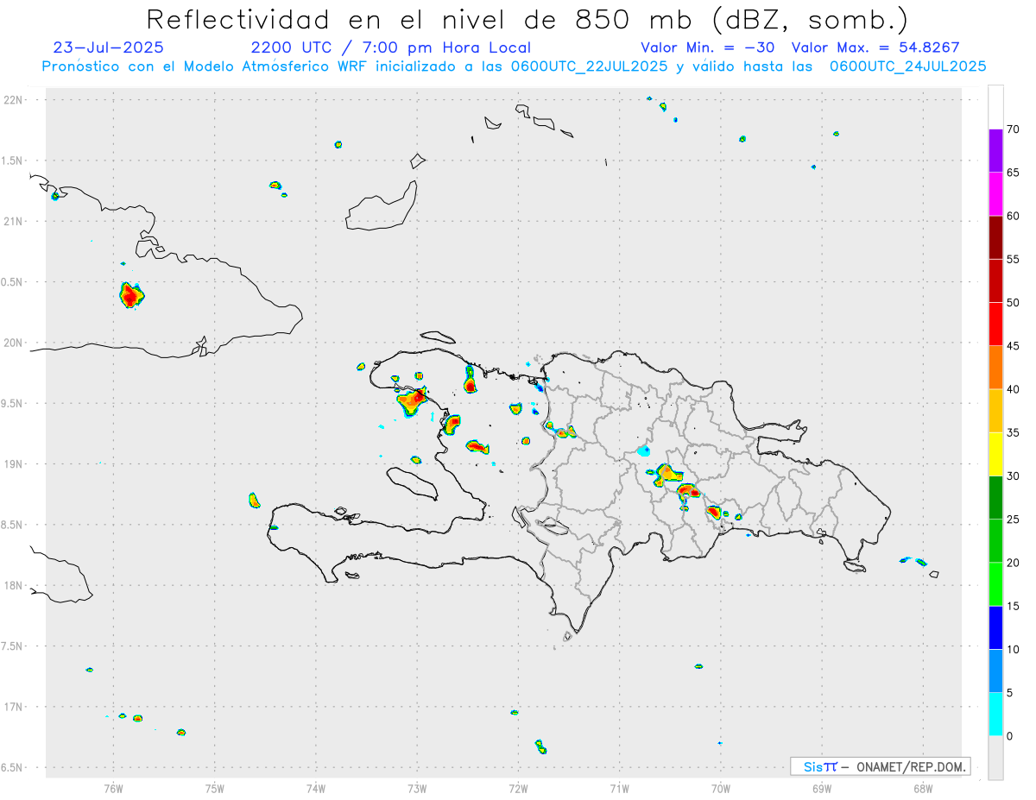Click the '18N' latitude label
Image resolution: width=1036 pixels, height=800 pixels.
15,585
